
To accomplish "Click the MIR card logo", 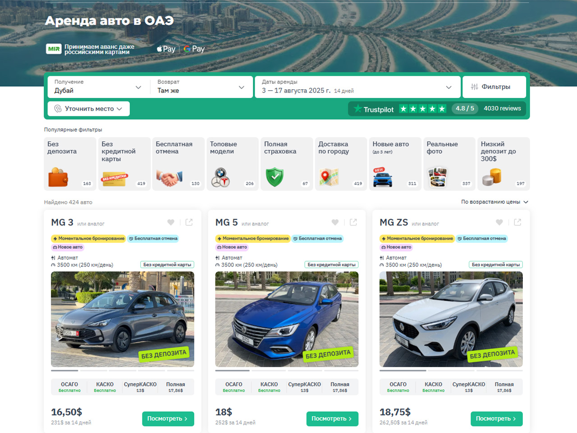I will 54,49.
